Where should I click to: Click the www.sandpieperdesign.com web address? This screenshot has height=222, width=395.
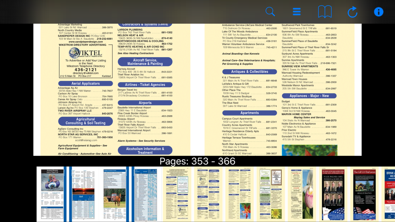click(x=86, y=42)
